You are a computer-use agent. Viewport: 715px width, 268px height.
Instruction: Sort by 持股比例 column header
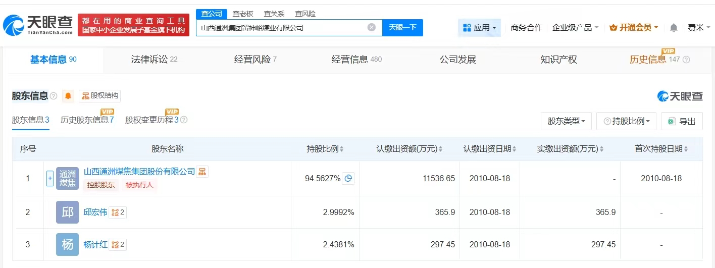(x=325, y=149)
